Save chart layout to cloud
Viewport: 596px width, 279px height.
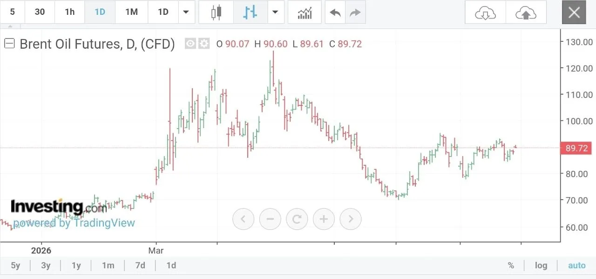[526, 13]
